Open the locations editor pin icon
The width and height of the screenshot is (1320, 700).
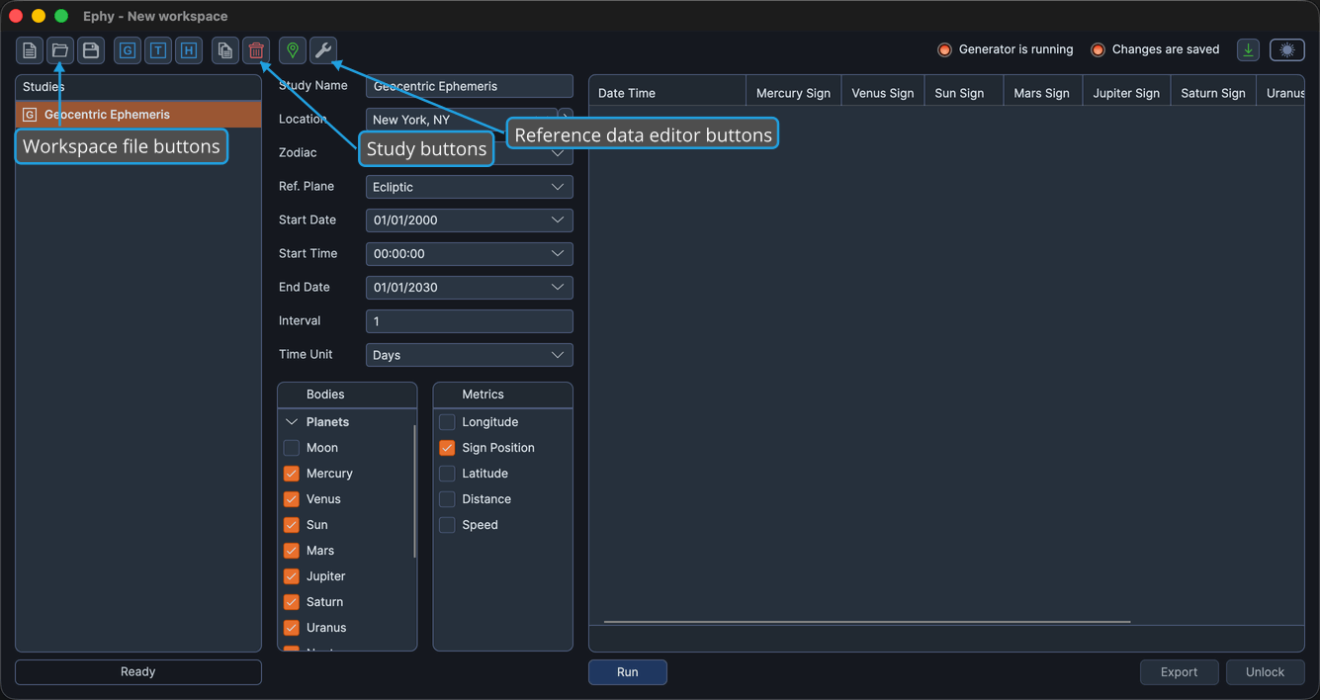pos(293,50)
